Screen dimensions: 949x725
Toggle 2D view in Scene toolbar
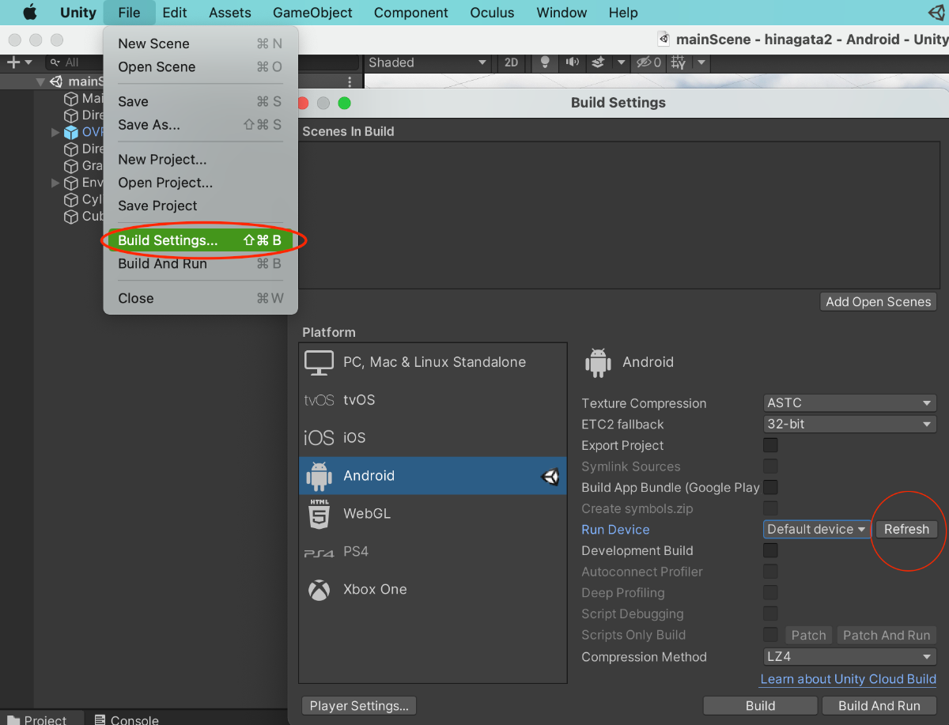511,62
